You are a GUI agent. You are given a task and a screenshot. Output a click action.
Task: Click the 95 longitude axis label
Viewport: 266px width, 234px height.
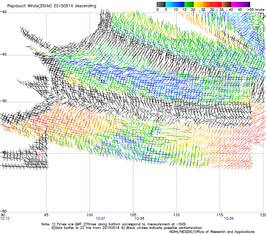(x=46, y=215)
